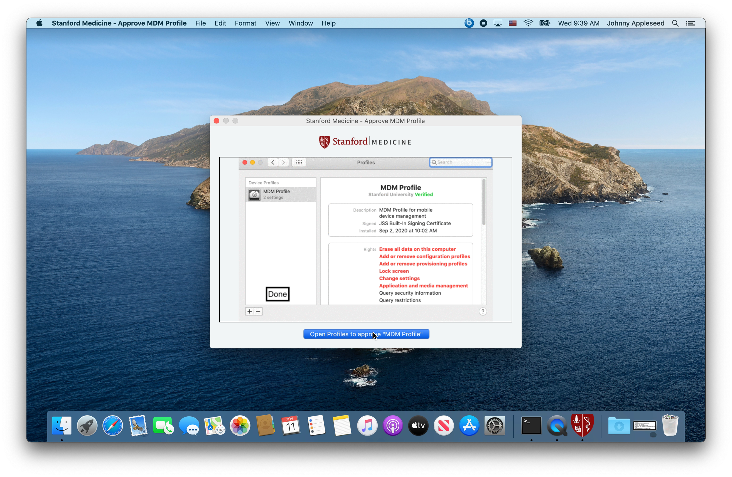This screenshot has width=732, height=477.
Task: Open AirPlay display menu in menu bar
Action: (x=498, y=23)
